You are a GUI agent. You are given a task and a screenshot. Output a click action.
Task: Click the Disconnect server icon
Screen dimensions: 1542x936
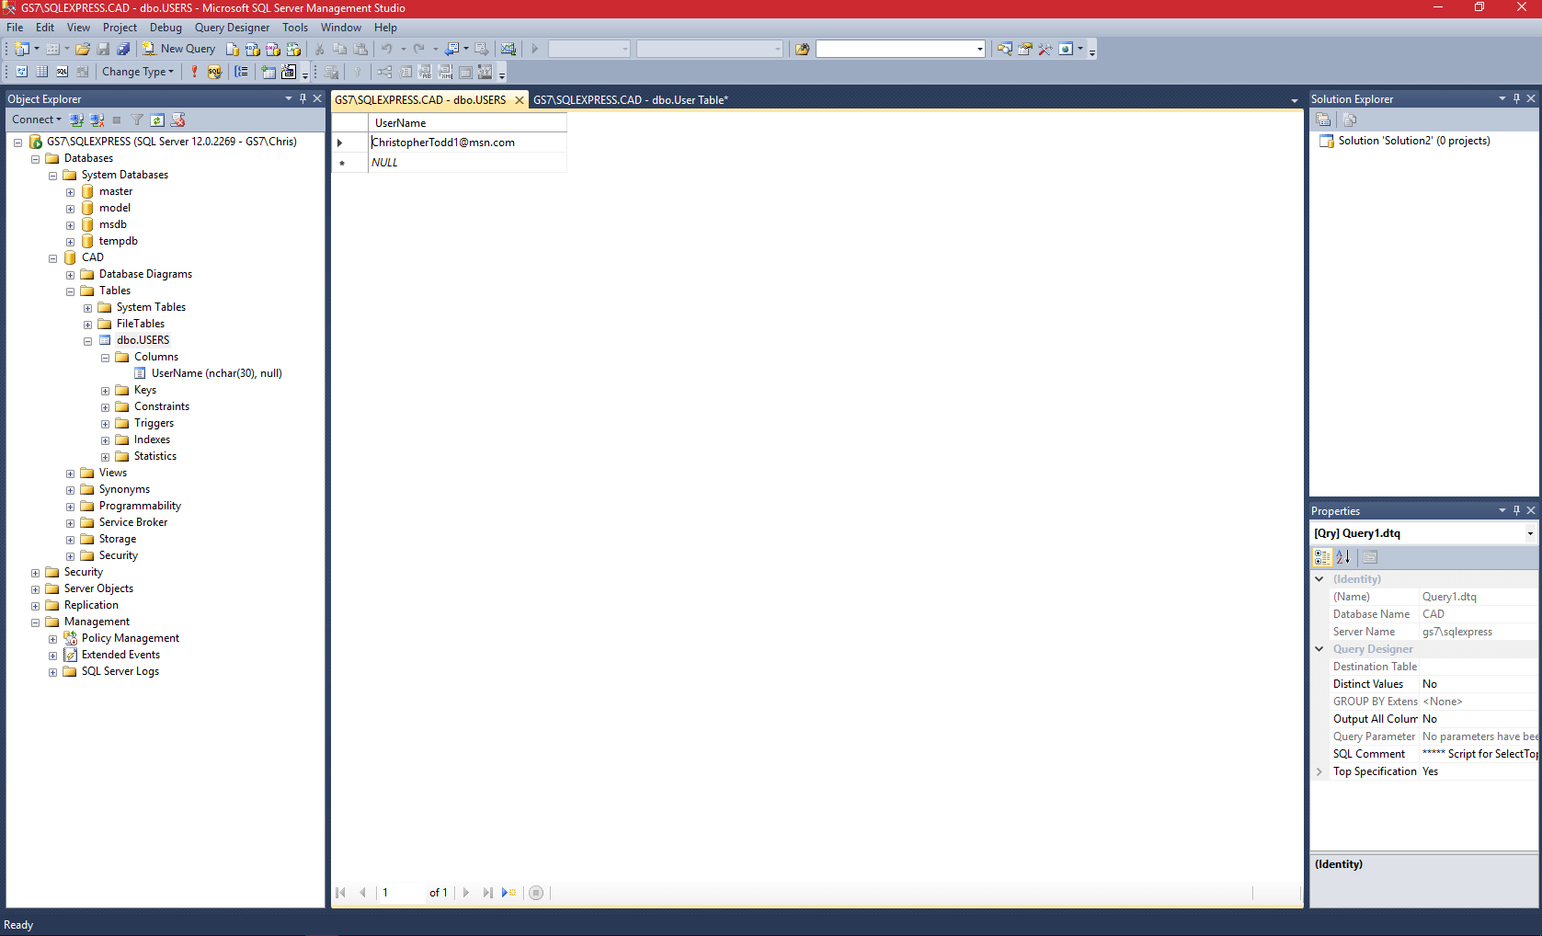coord(97,120)
